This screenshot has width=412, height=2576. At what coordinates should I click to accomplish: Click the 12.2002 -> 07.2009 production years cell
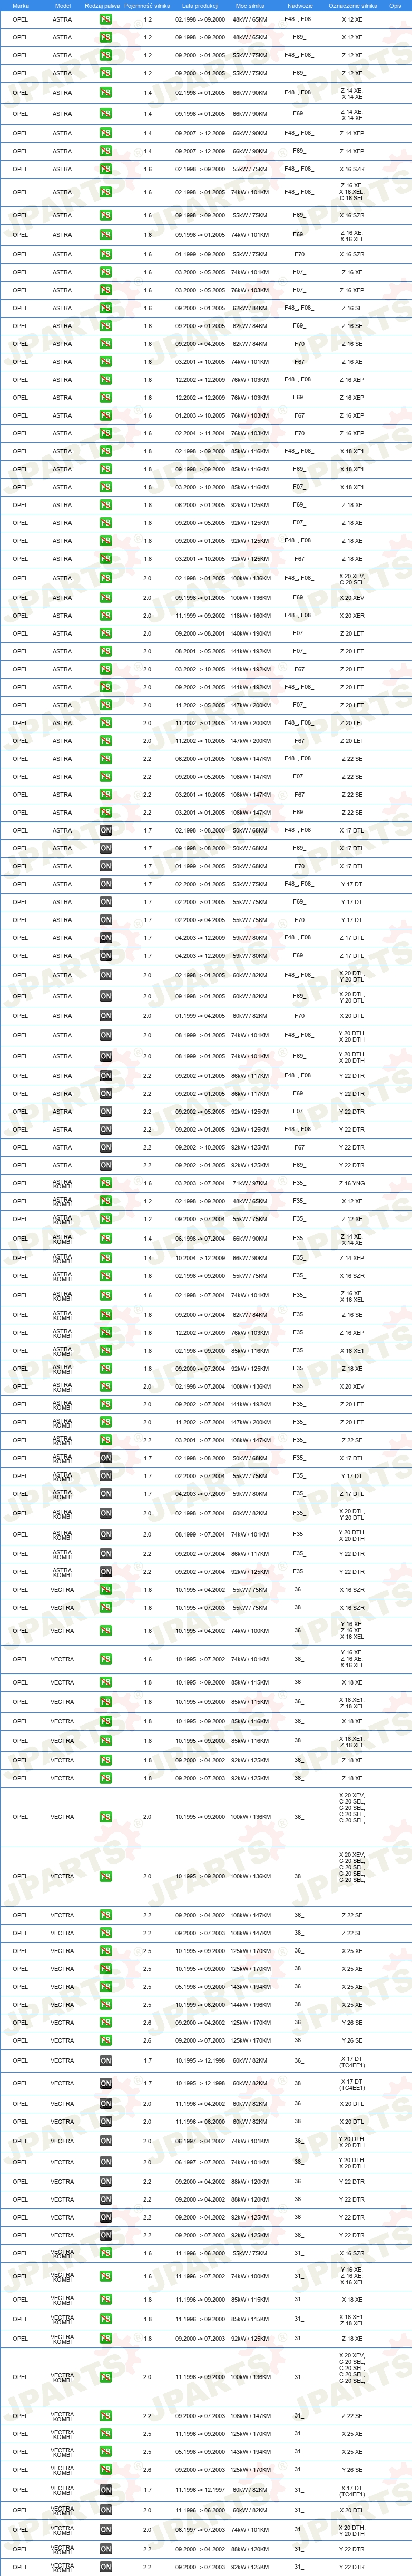tap(200, 1333)
